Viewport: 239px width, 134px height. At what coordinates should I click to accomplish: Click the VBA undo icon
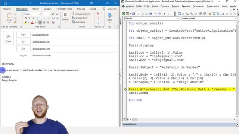click(x=156, y=14)
